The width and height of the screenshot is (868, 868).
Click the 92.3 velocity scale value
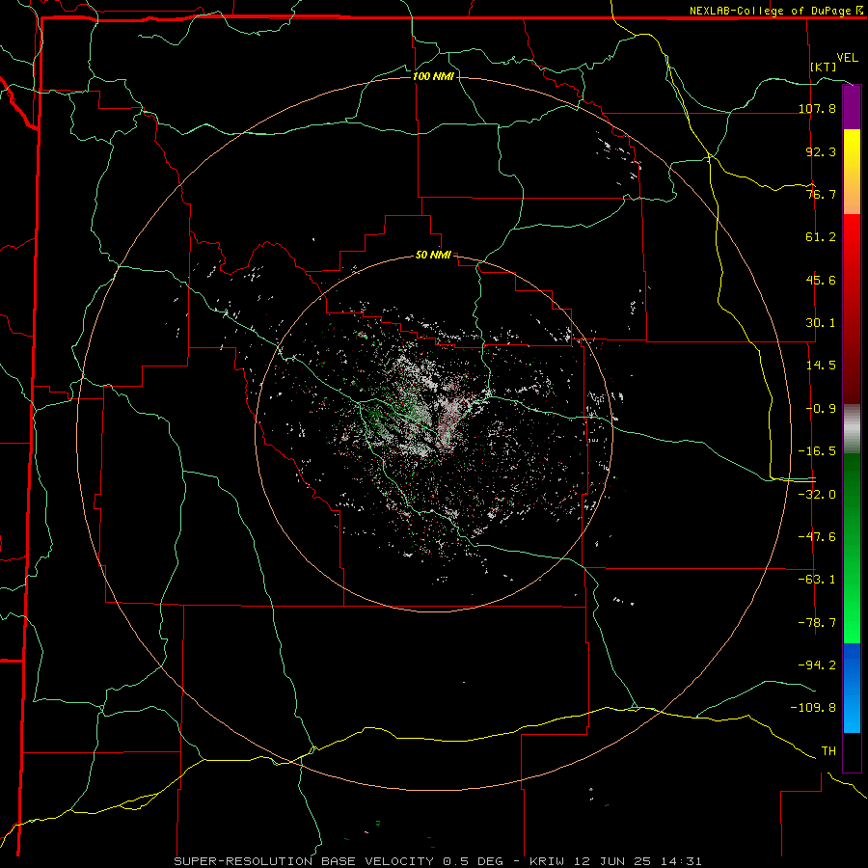[821, 151]
